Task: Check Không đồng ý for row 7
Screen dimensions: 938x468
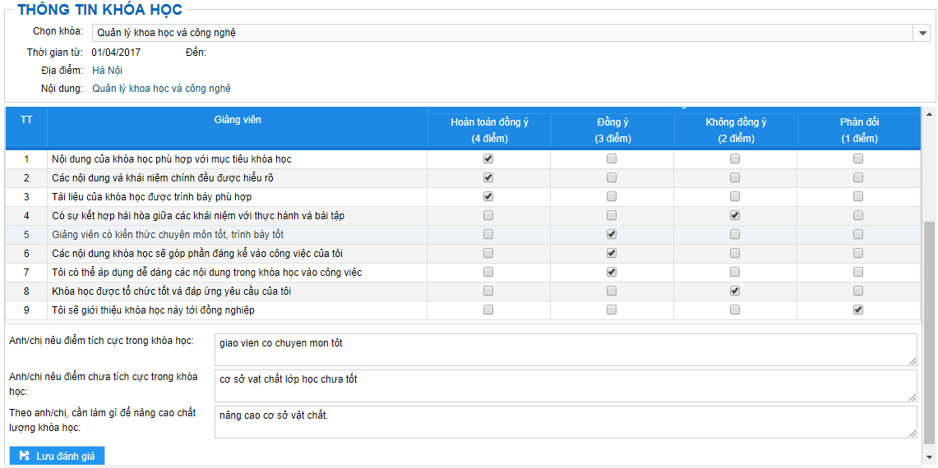Action: tap(735, 272)
